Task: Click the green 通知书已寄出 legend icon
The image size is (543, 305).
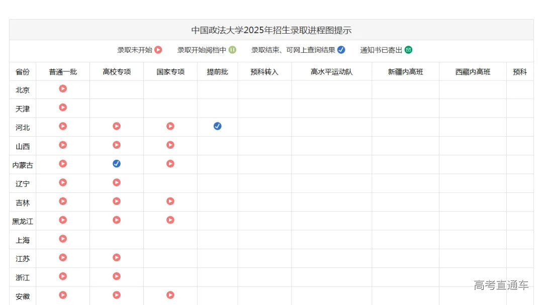Action: coord(408,50)
